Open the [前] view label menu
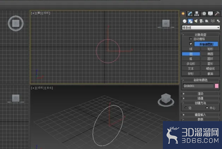Image resolution: width=222 pixels, height=149 pixels. [x=39, y=13]
